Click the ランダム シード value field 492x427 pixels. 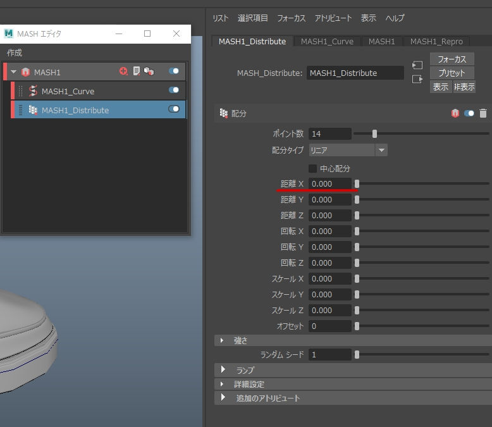pos(329,355)
